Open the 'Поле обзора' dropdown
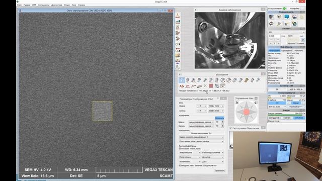322x181 pixels. point(190,157)
